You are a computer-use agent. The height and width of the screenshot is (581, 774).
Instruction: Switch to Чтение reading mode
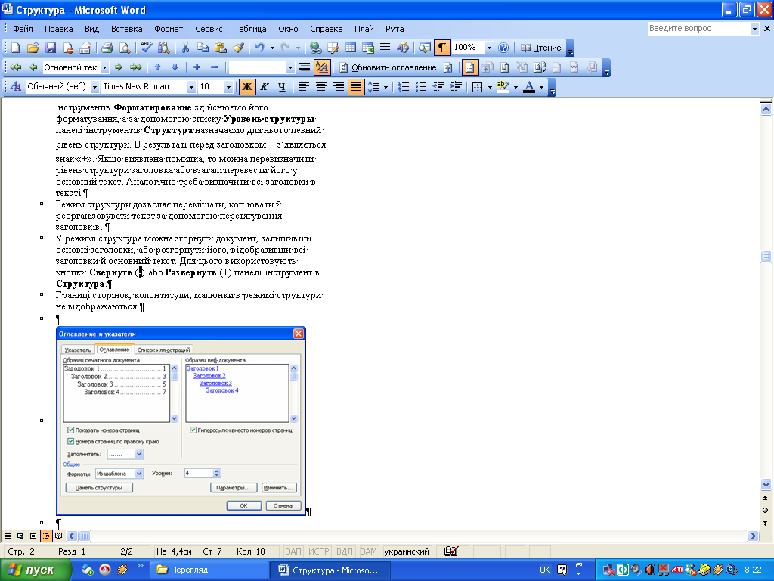[x=541, y=48]
